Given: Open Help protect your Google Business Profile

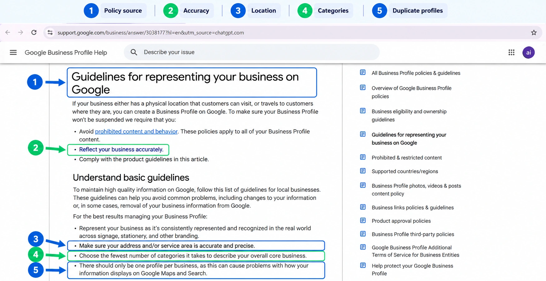Looking at the screenshot, I should (x=412, y=269).
